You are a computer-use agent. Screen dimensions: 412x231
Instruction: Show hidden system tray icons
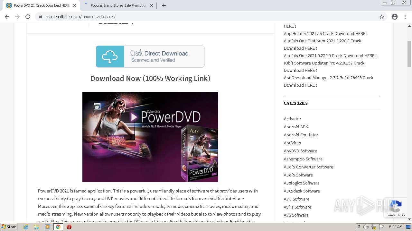pyautogui.click(x=359, y=227)
